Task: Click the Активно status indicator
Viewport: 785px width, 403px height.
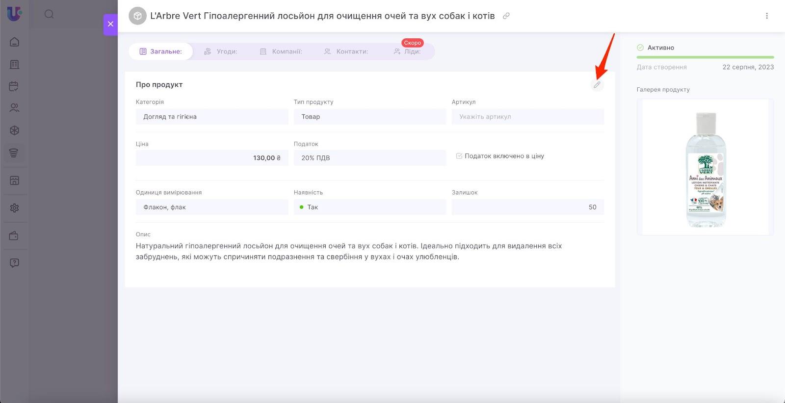Action: coord(655,48)
